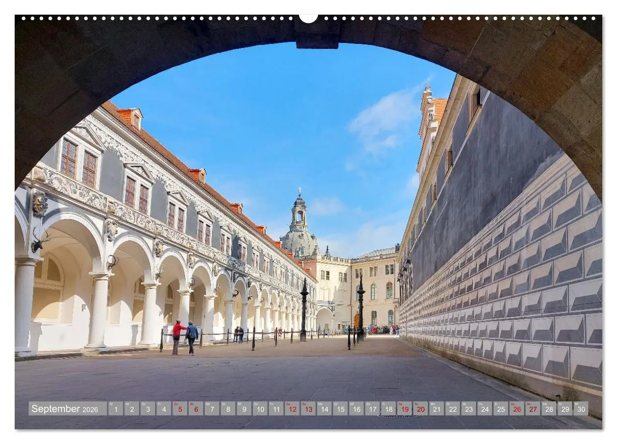617x444 pixels.
Task: Select red Saturday date 19
Action: [x=404, y=409]
